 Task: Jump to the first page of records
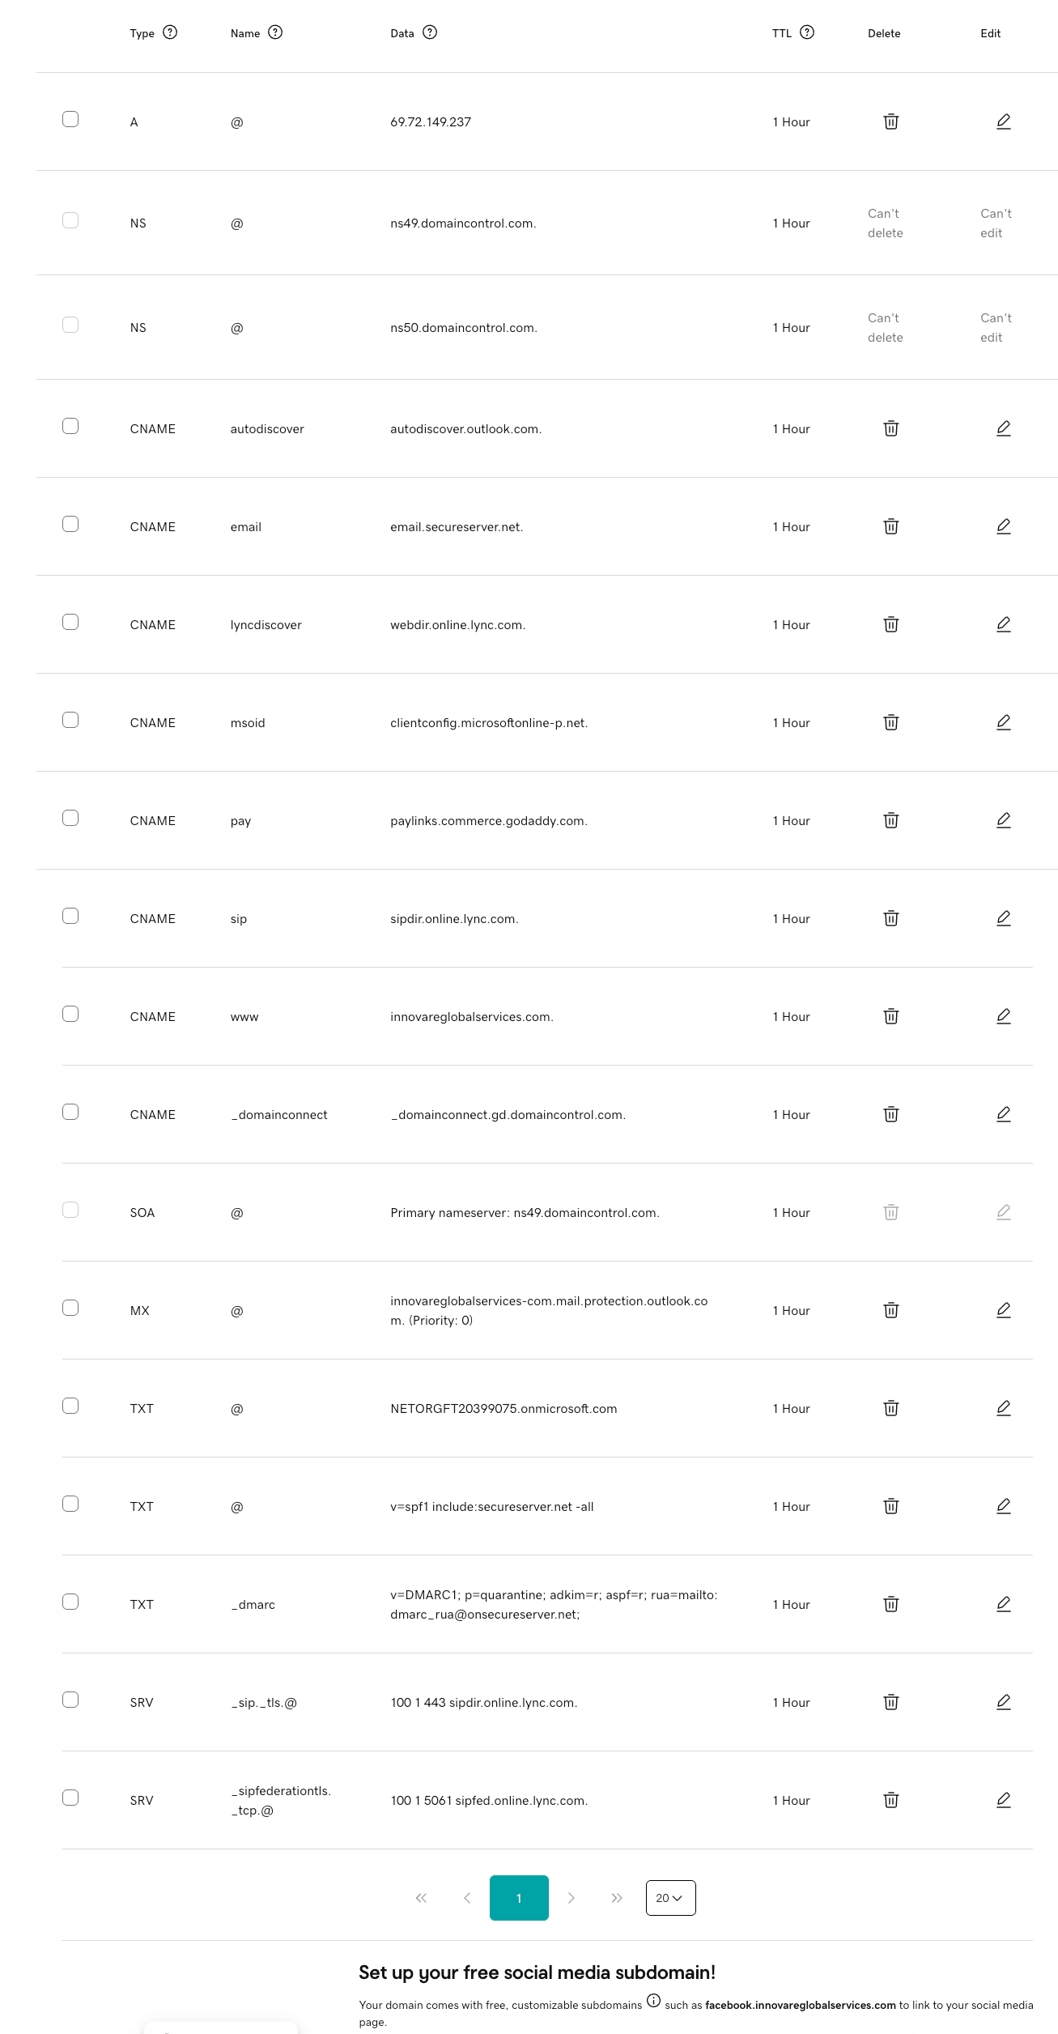(x=421, y=1898)
